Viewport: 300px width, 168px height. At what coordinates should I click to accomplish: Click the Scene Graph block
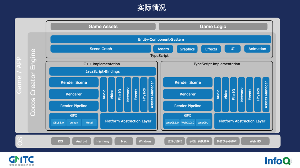tap(101, 49)
